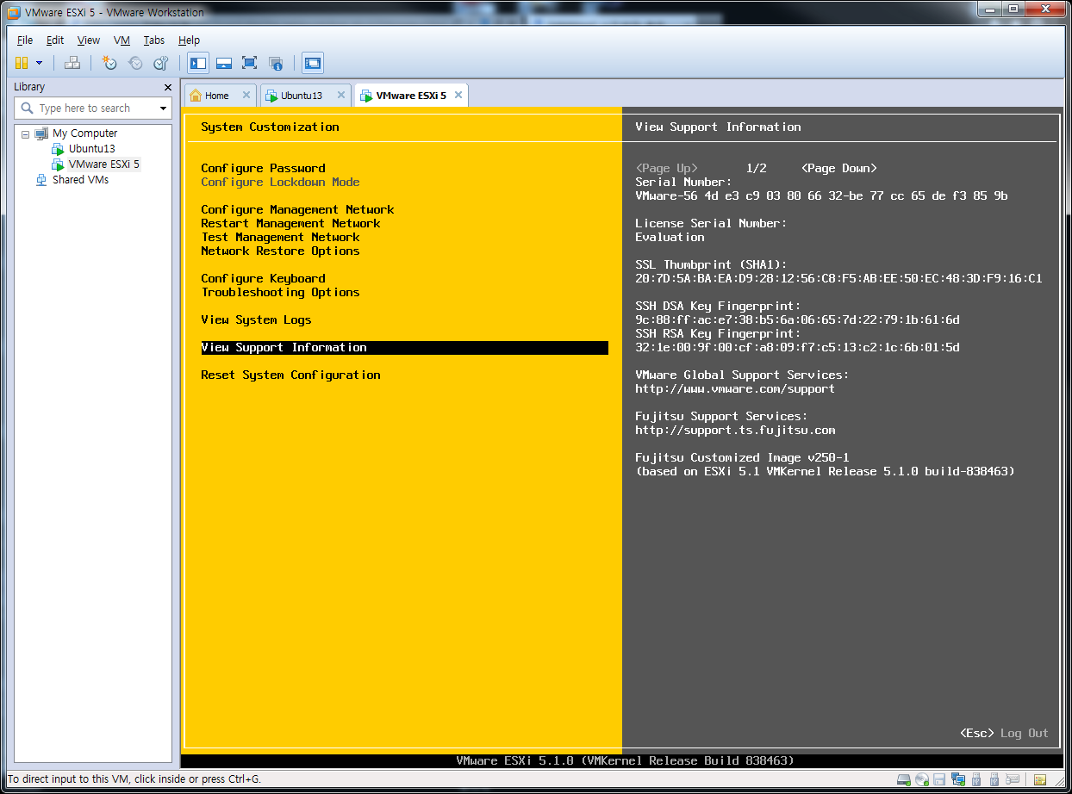Click the floppy drive status icon
This screenshot has width=1072, height=794.
click(x=940, y=780)
